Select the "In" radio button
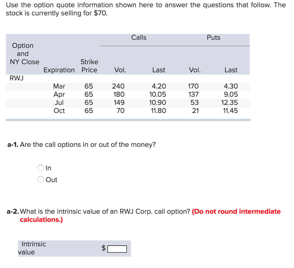Viewport: 294px width, 268px height. [40, 168]
